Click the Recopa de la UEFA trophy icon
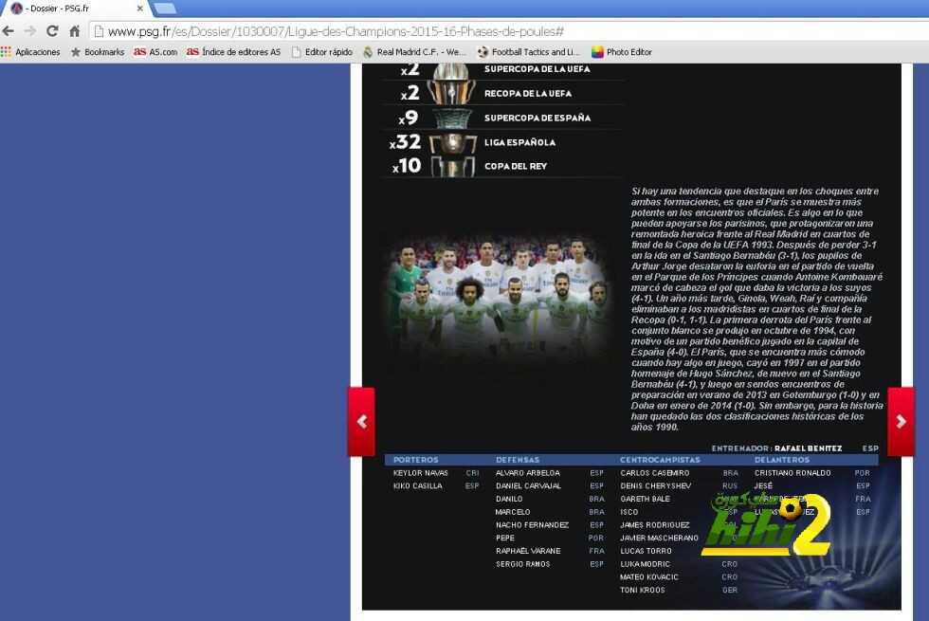This screenshot has height=621, width=929. coord(451,93)
